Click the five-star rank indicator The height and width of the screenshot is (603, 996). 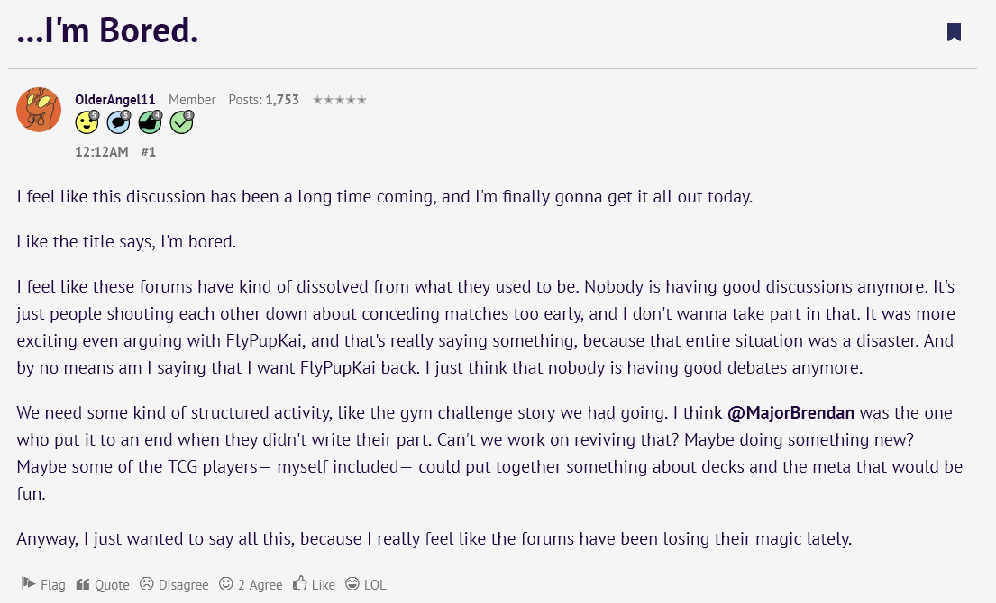coord(339,100)
